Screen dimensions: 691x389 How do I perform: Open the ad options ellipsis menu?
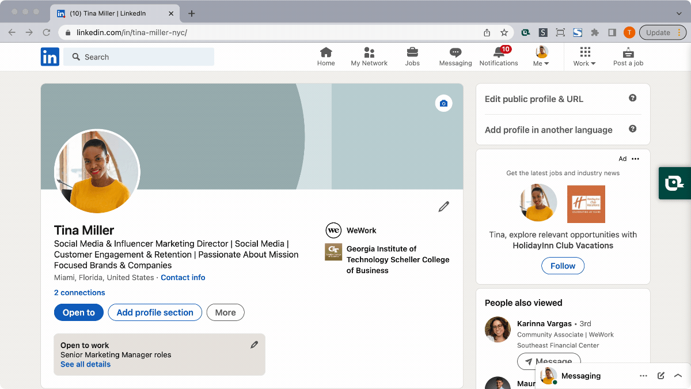click(635, 158)
